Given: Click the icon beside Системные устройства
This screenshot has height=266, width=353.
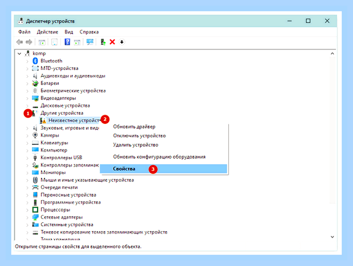Looking at the screenshot, I should (35, 225).
